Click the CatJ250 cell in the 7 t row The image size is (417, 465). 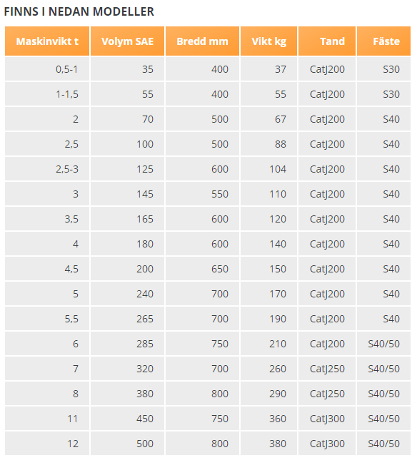coord(327,369)
